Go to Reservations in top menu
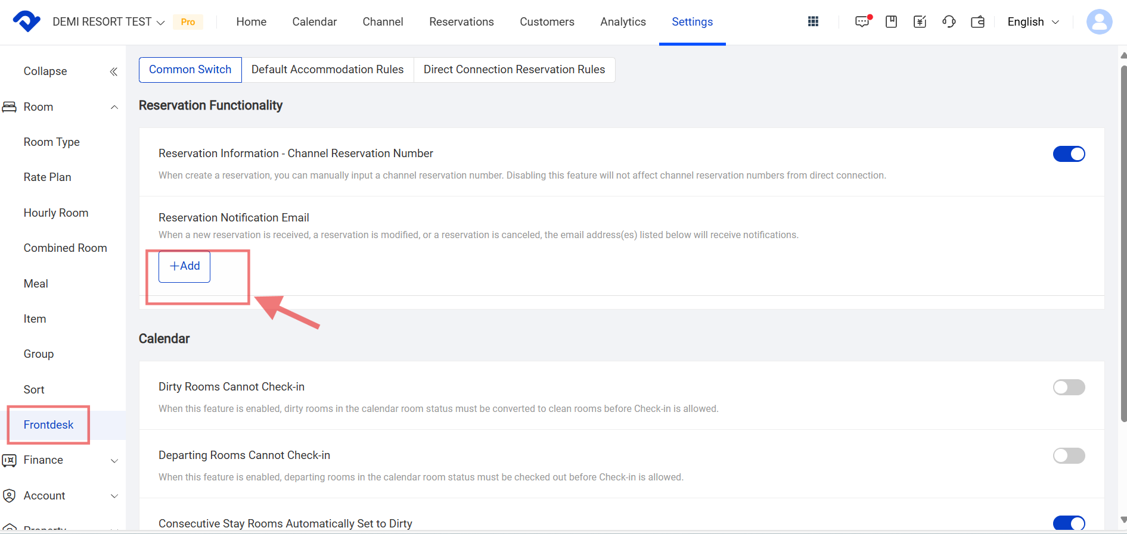The image size is (1127, 534). [461, 22]
